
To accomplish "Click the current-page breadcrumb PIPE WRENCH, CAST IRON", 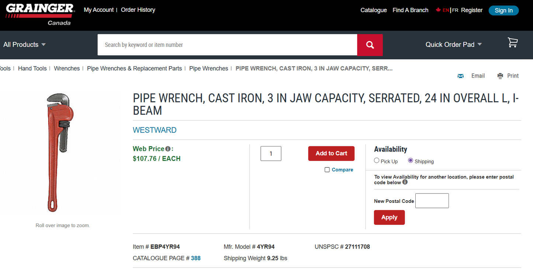I will (x=314, y=68).
